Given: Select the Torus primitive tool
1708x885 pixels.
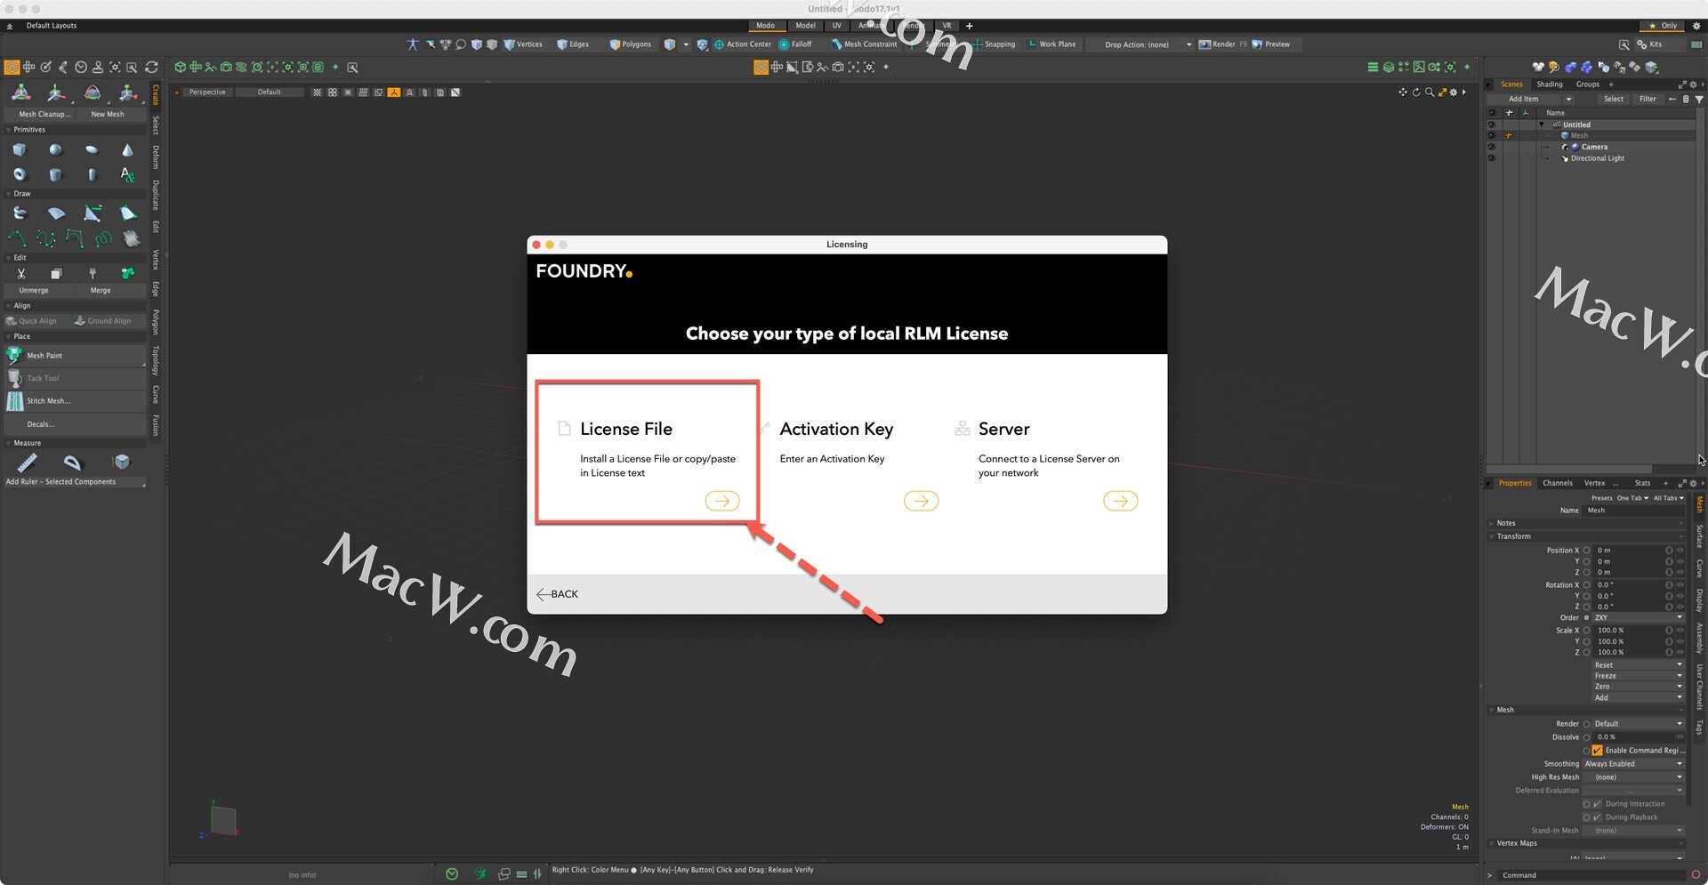Looking at the screenshot, I should (20, 174).
